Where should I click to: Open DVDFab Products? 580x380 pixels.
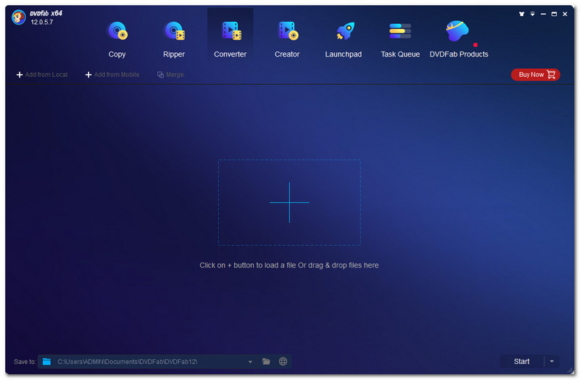point(459,39)
